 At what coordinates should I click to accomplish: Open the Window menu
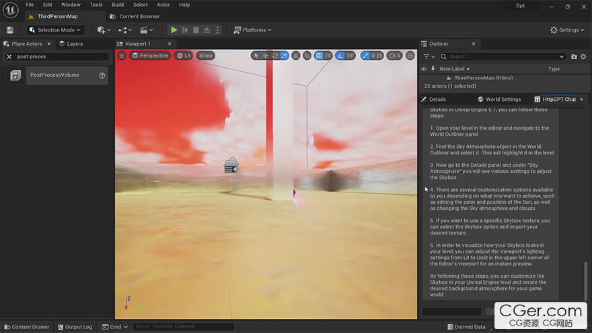[x=71, y=5]
